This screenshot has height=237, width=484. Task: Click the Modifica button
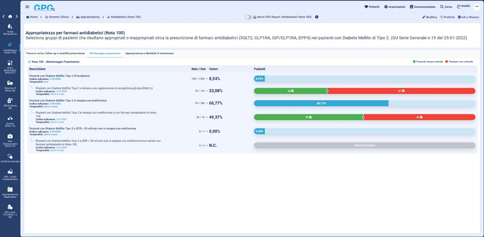(430, 17)
